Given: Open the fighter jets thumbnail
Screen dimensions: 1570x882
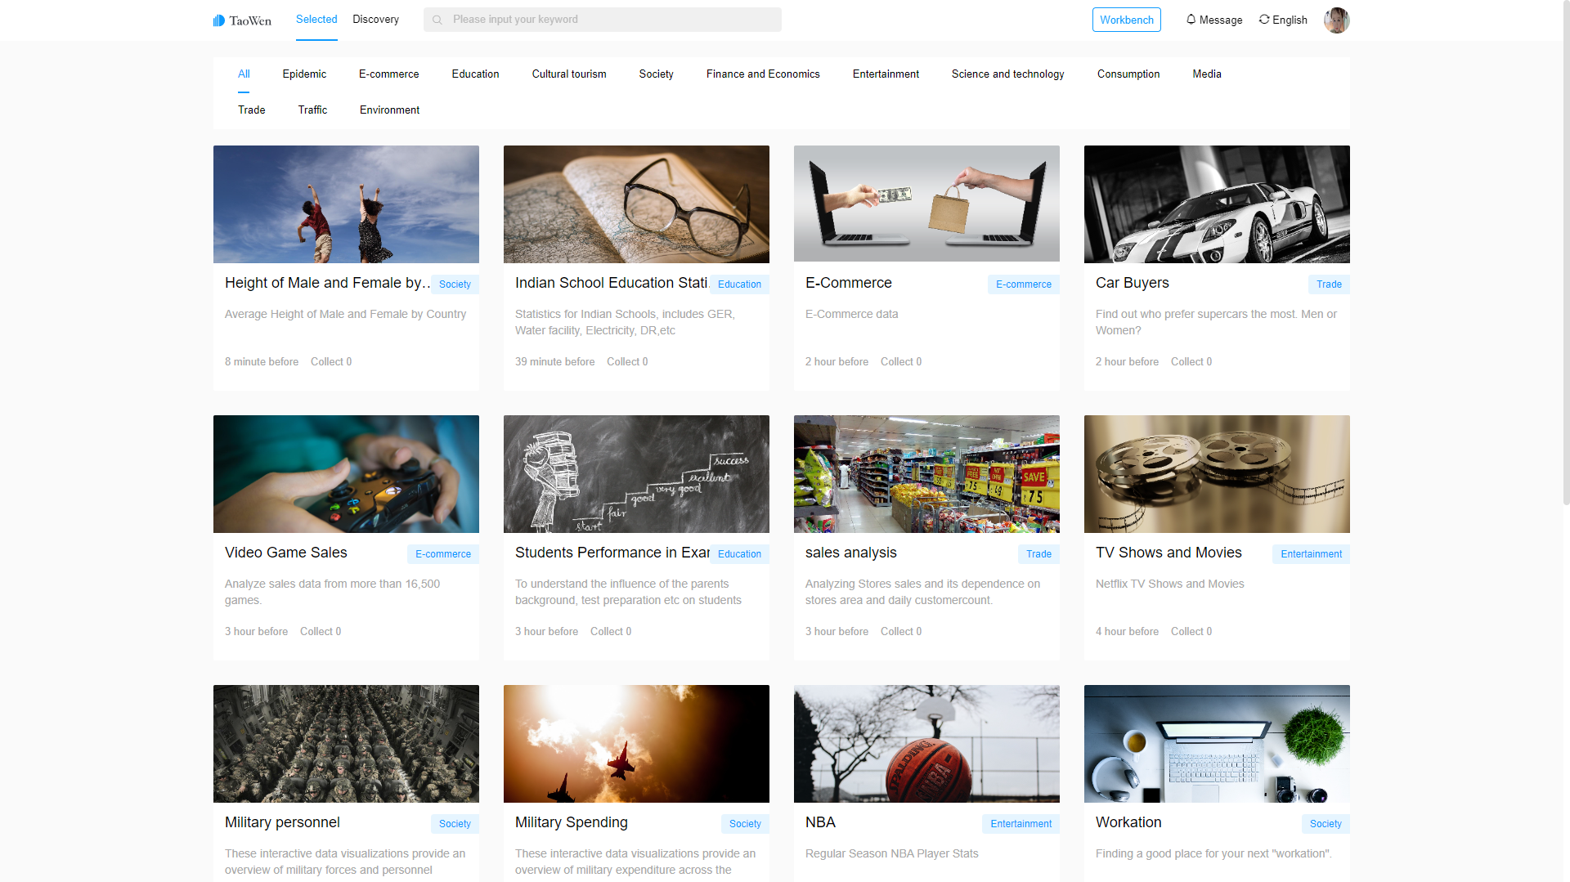Looking at the screenshot, I should pos(636,744).
